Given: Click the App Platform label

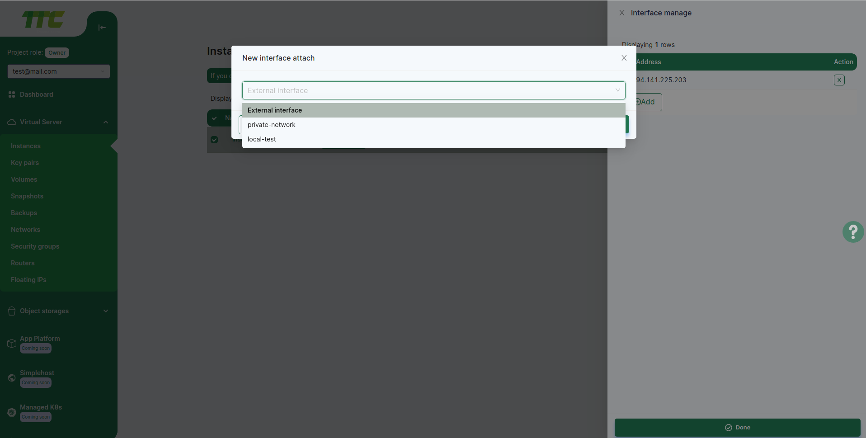Looking at the screenshot, I should (x=40, y=339).
